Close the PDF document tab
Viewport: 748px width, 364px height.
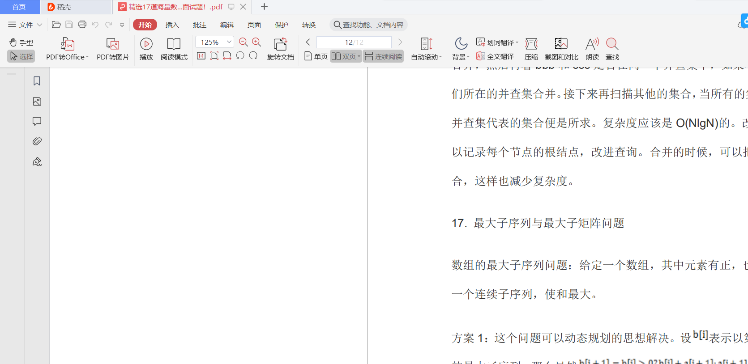243,7
